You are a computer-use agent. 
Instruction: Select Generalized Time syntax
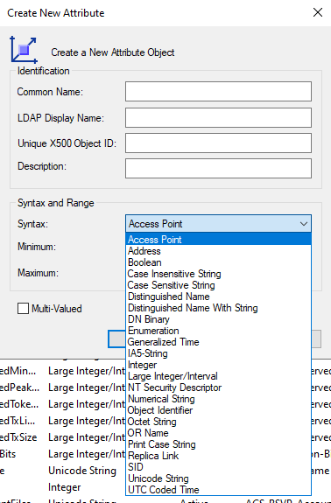(218, 342)
